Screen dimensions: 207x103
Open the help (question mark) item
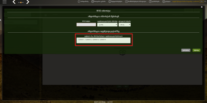tap(154, 2)
